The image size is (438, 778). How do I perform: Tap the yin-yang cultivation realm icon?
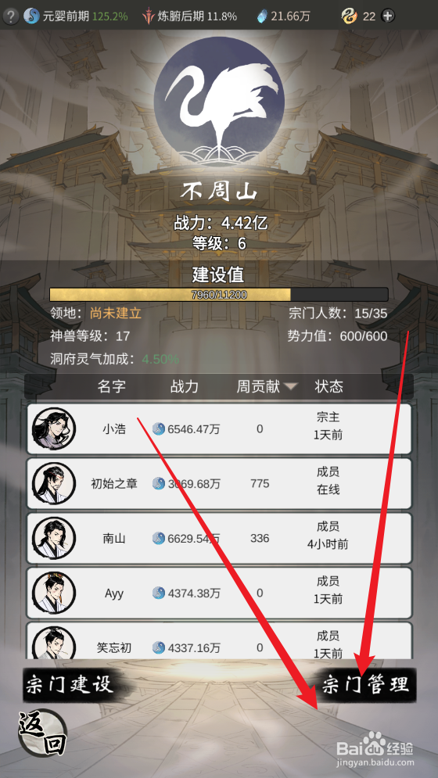pos(31,16)
